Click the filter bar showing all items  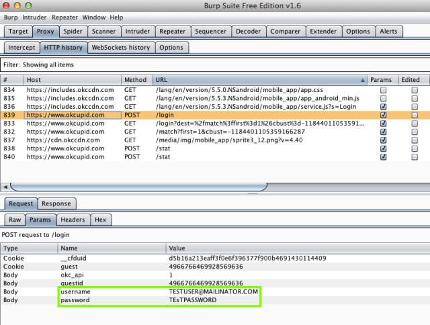tap(215, 64)
